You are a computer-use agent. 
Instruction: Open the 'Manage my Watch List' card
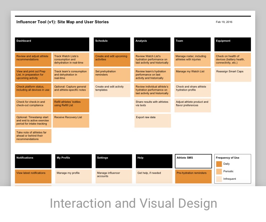tap(193, 75)
